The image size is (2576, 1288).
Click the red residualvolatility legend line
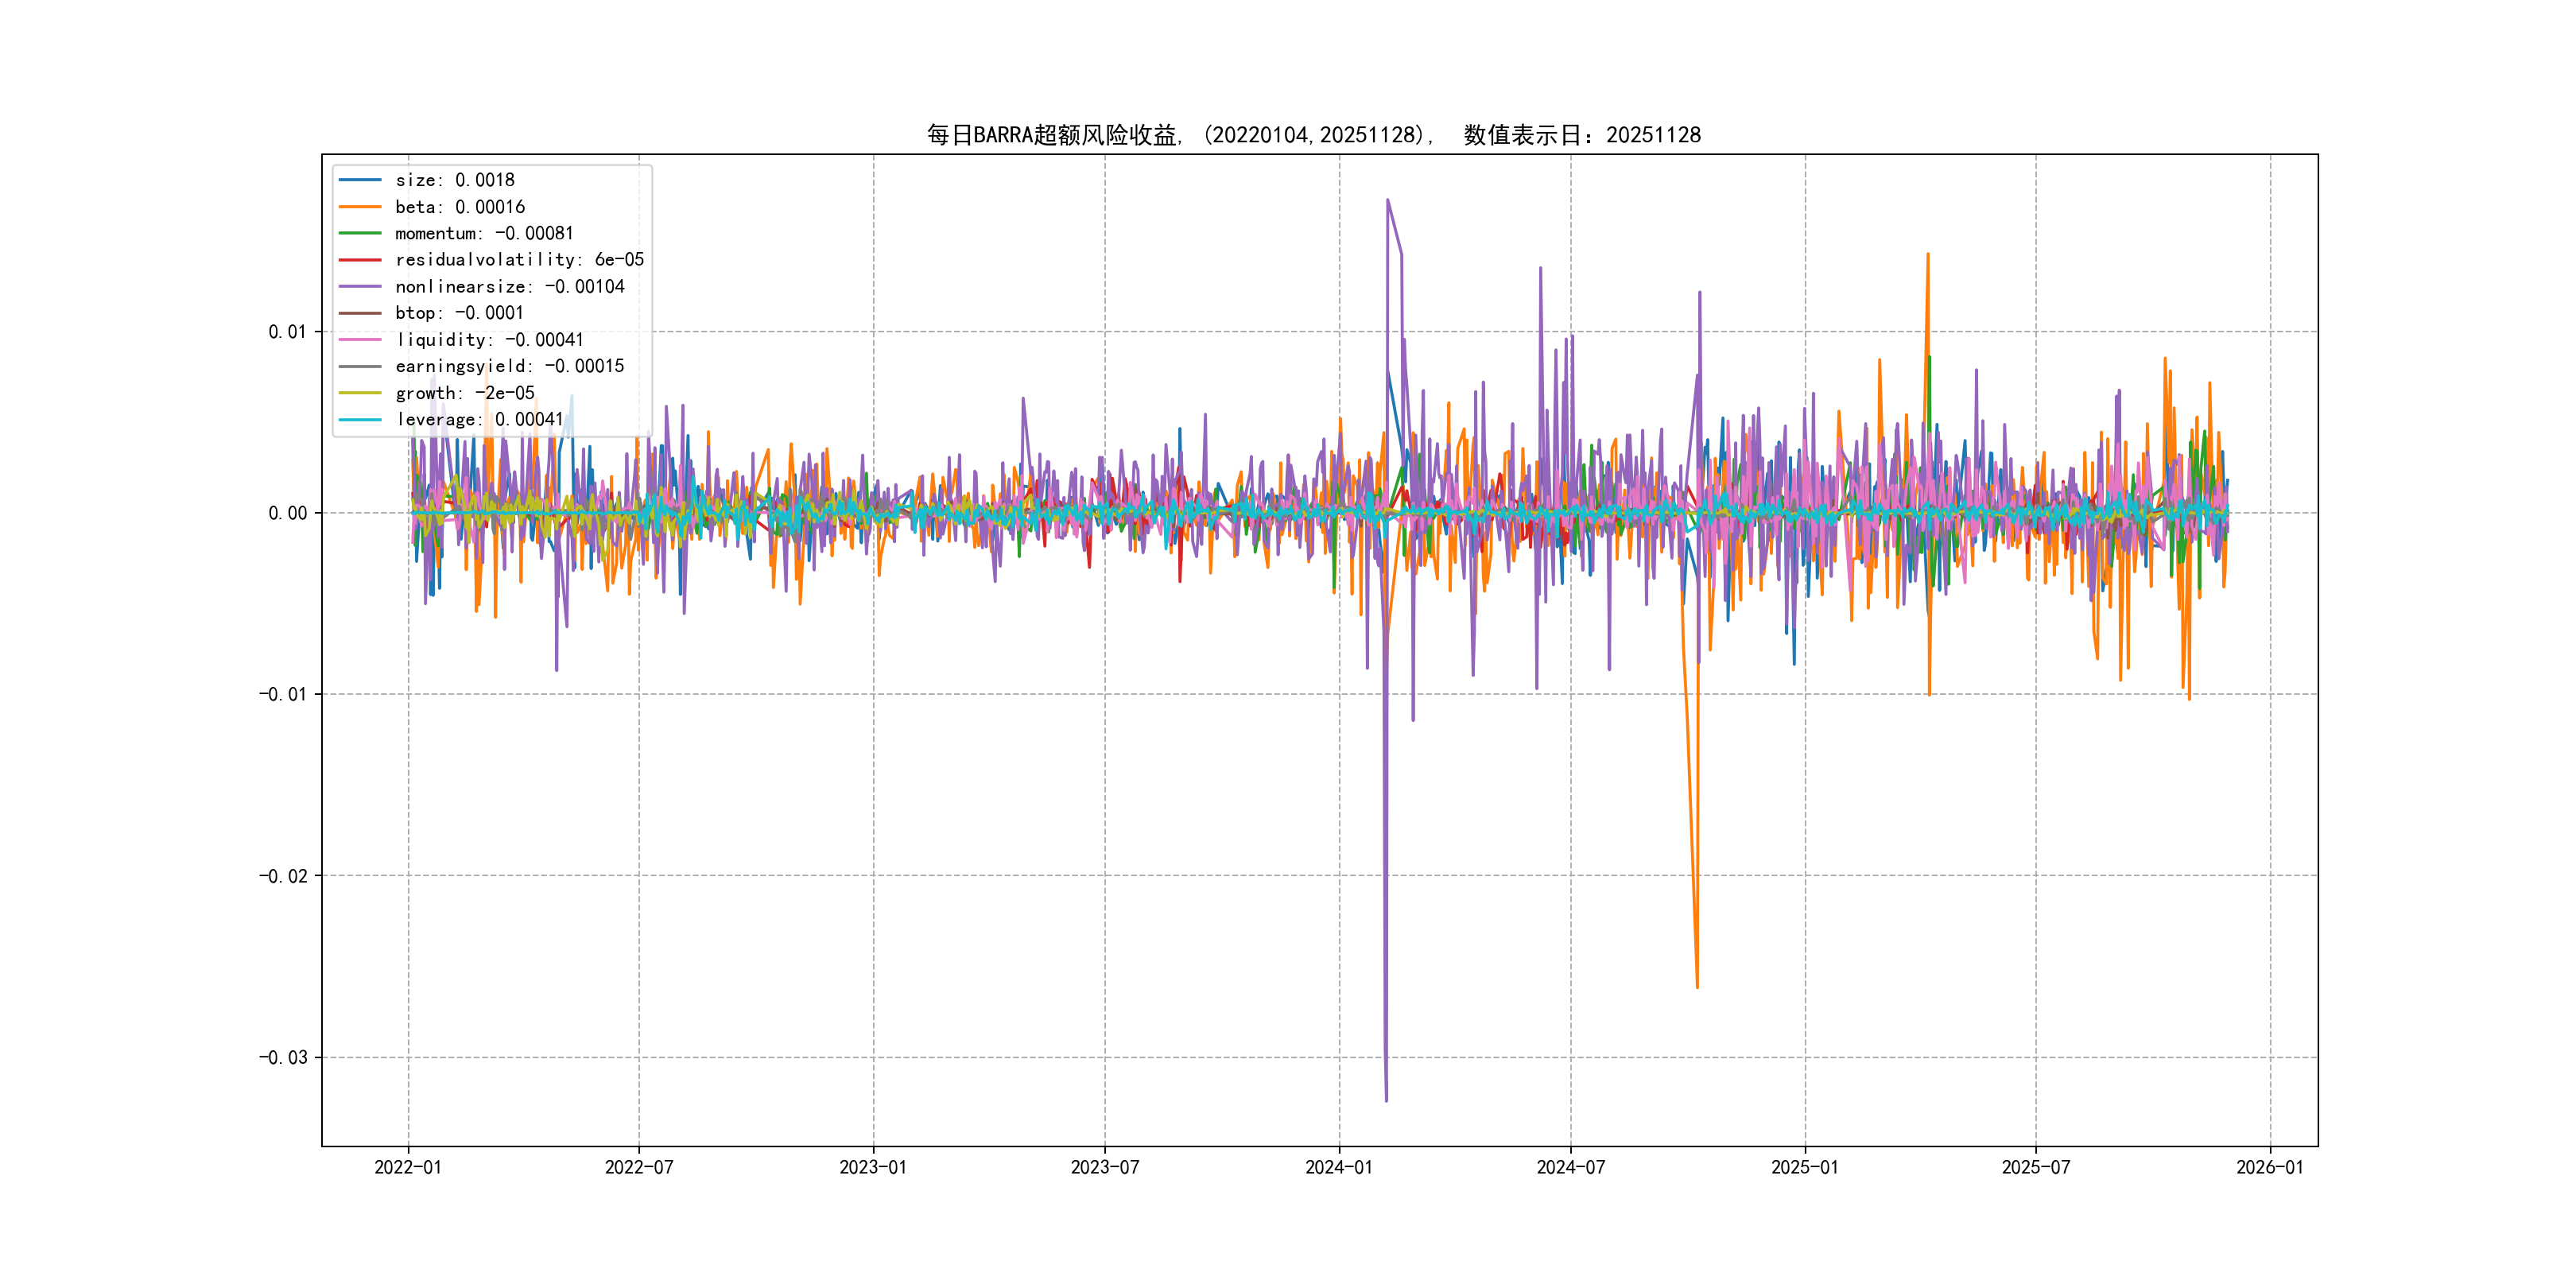coord(360,260)
